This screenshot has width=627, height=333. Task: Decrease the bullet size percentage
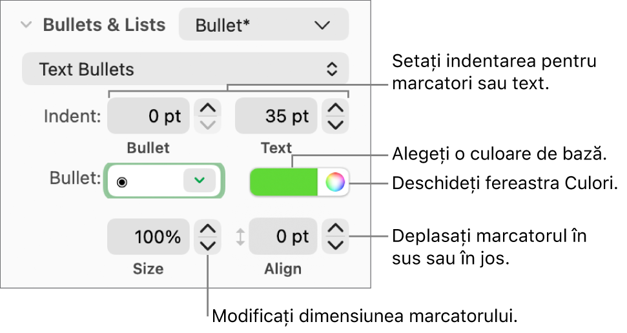tap(207, 245)
